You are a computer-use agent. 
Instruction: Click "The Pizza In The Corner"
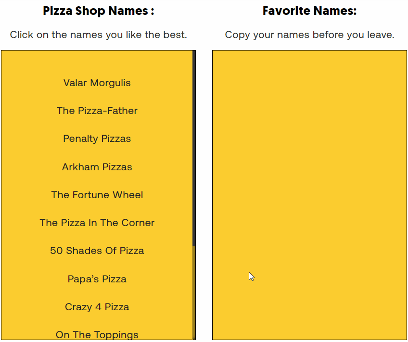[97, 222]
